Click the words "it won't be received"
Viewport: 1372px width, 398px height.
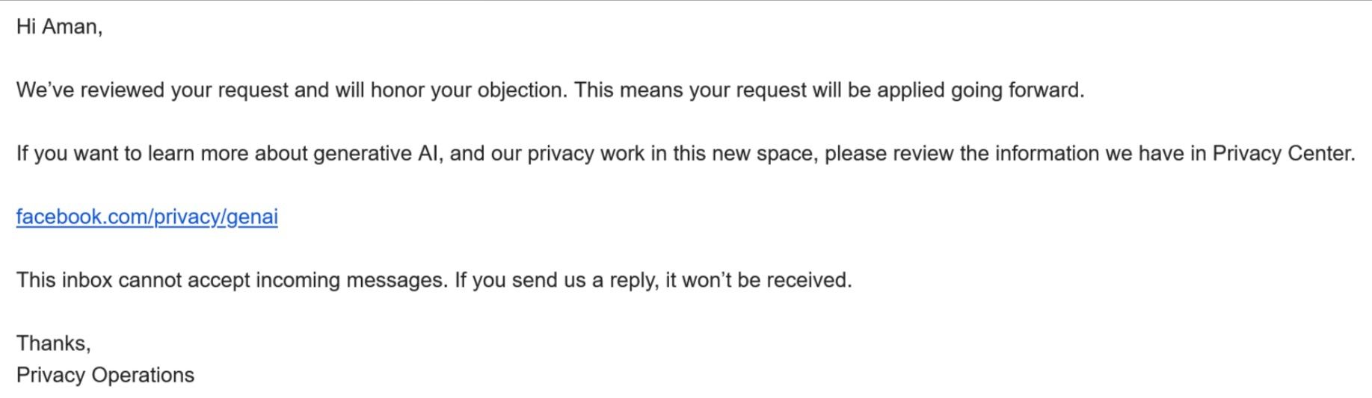[x=757, y=281]
